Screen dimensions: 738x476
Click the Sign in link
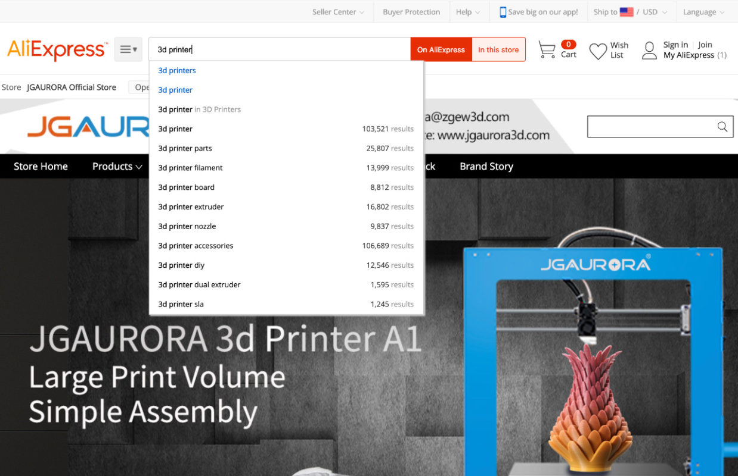675,45
